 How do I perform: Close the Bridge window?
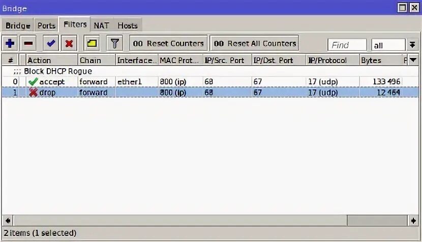pos(414,8)
